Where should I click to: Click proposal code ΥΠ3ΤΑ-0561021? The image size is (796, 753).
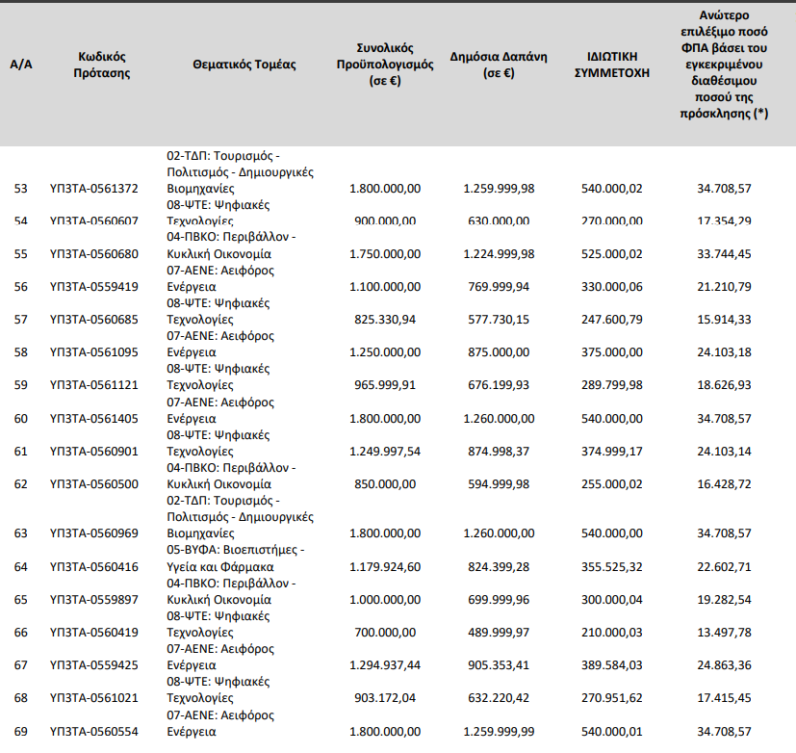(94, 698)
